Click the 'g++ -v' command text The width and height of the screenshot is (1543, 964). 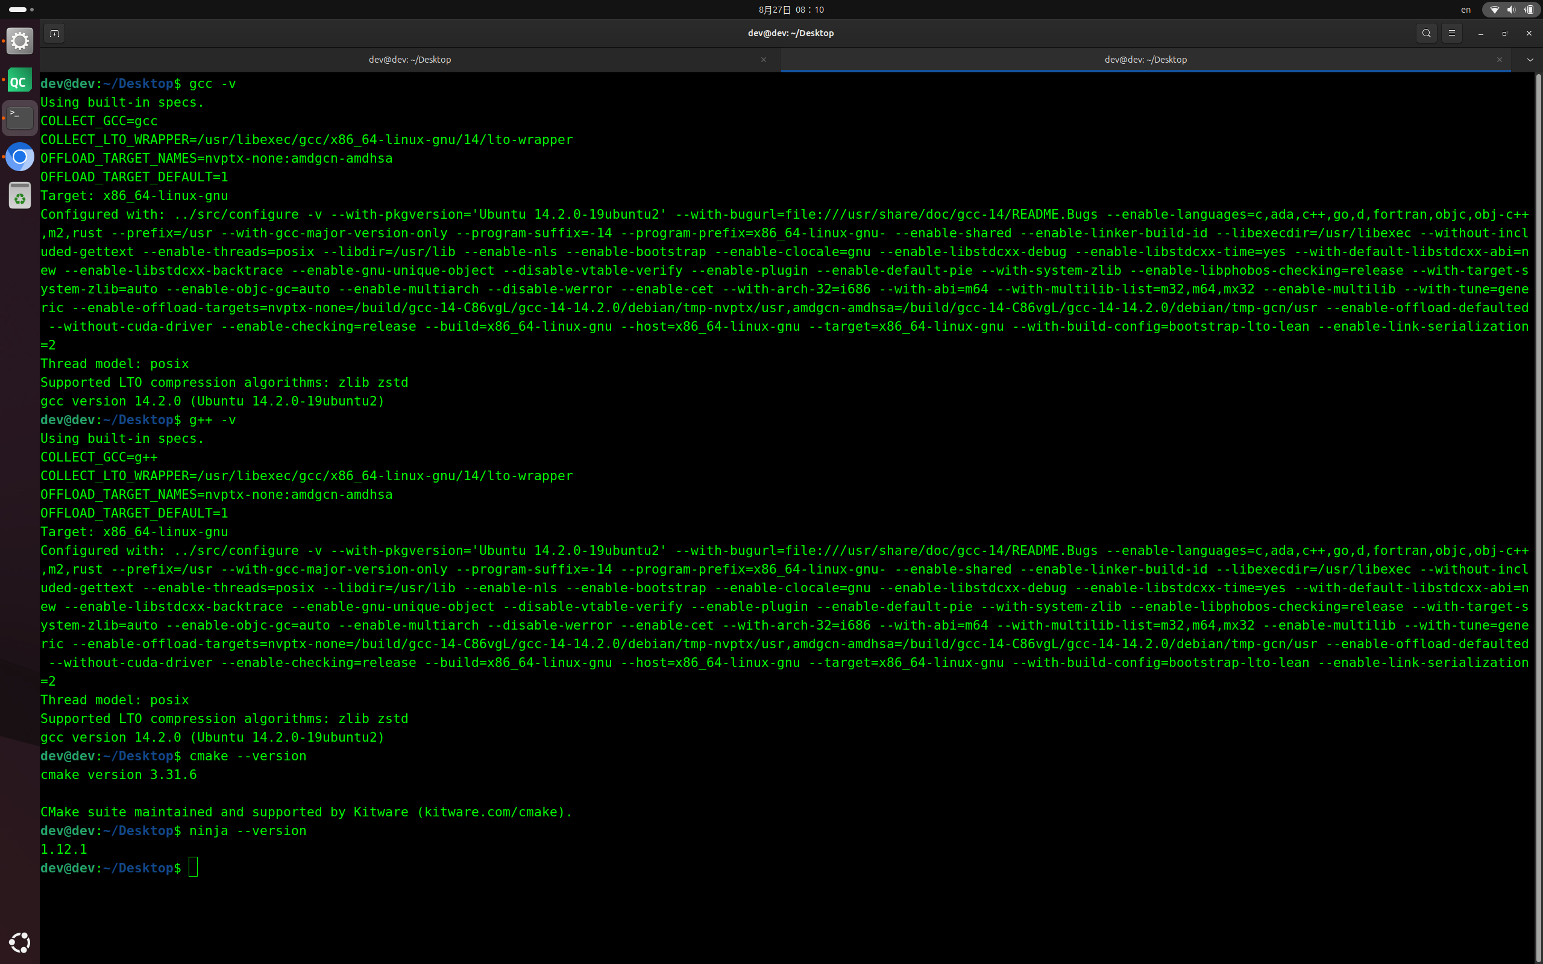point(212,419)
